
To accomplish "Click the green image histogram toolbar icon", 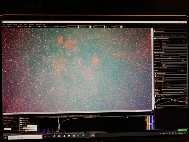I will pos(123,27).
